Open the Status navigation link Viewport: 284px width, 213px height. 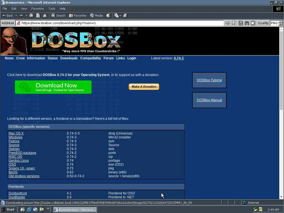coord(52,58)
